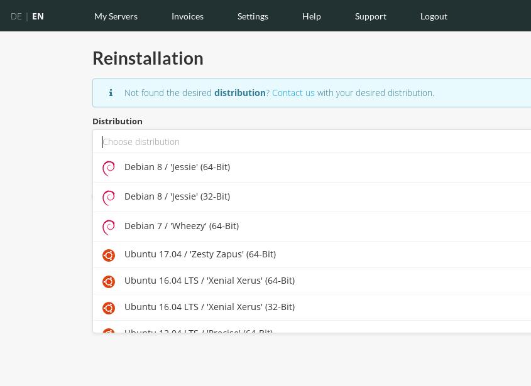531x386 pixels.
Task: Click the Debian swirl icon for Jessie 32-Bit
Action: [x=109, y=198]
